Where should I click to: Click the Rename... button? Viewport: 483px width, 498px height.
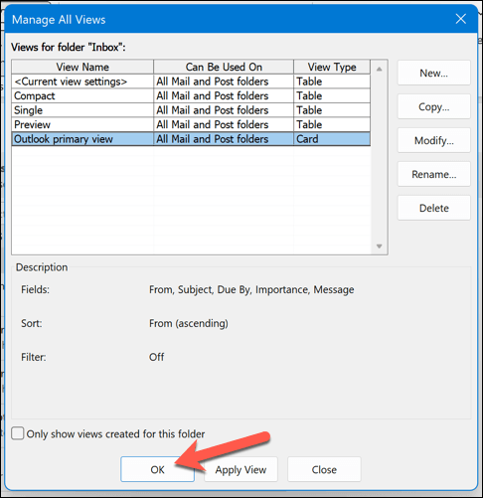pos(433,174)
